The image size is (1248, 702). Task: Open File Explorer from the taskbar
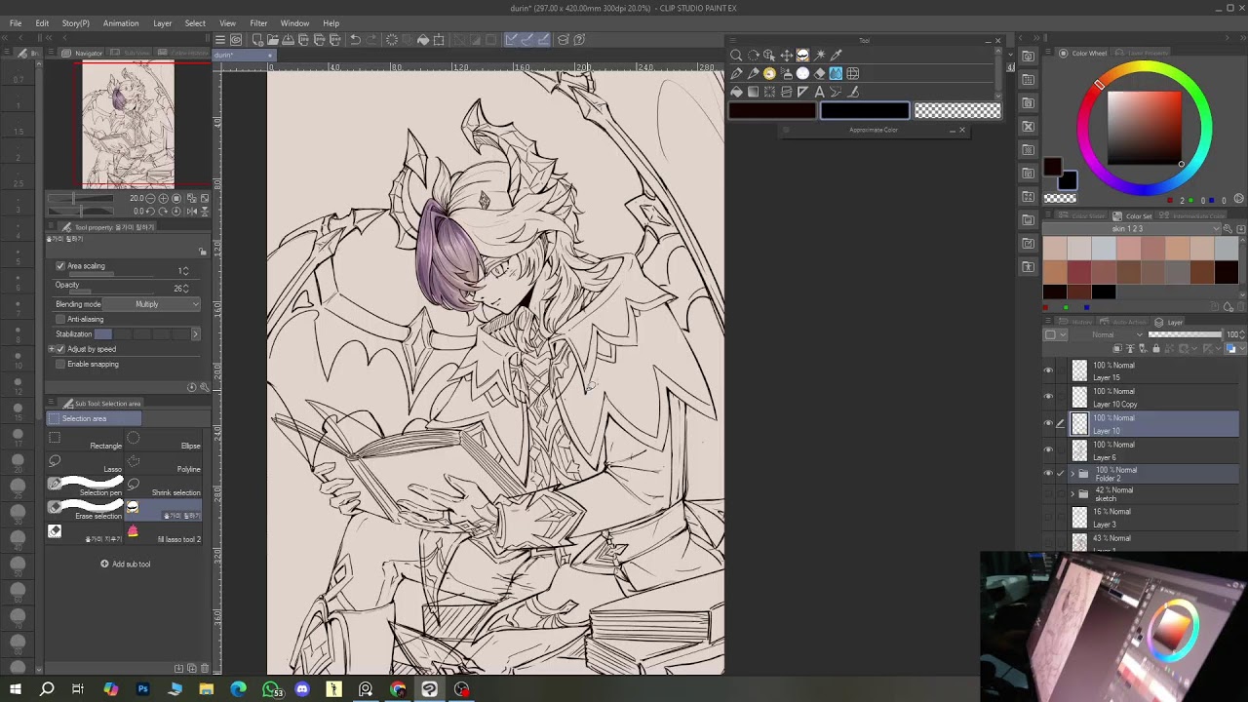[207, 689]
